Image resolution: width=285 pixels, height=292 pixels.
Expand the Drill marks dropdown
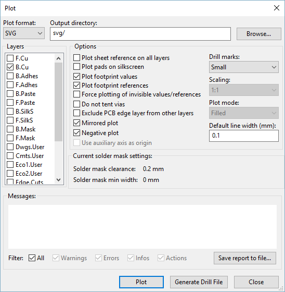[x=244, y=67]
